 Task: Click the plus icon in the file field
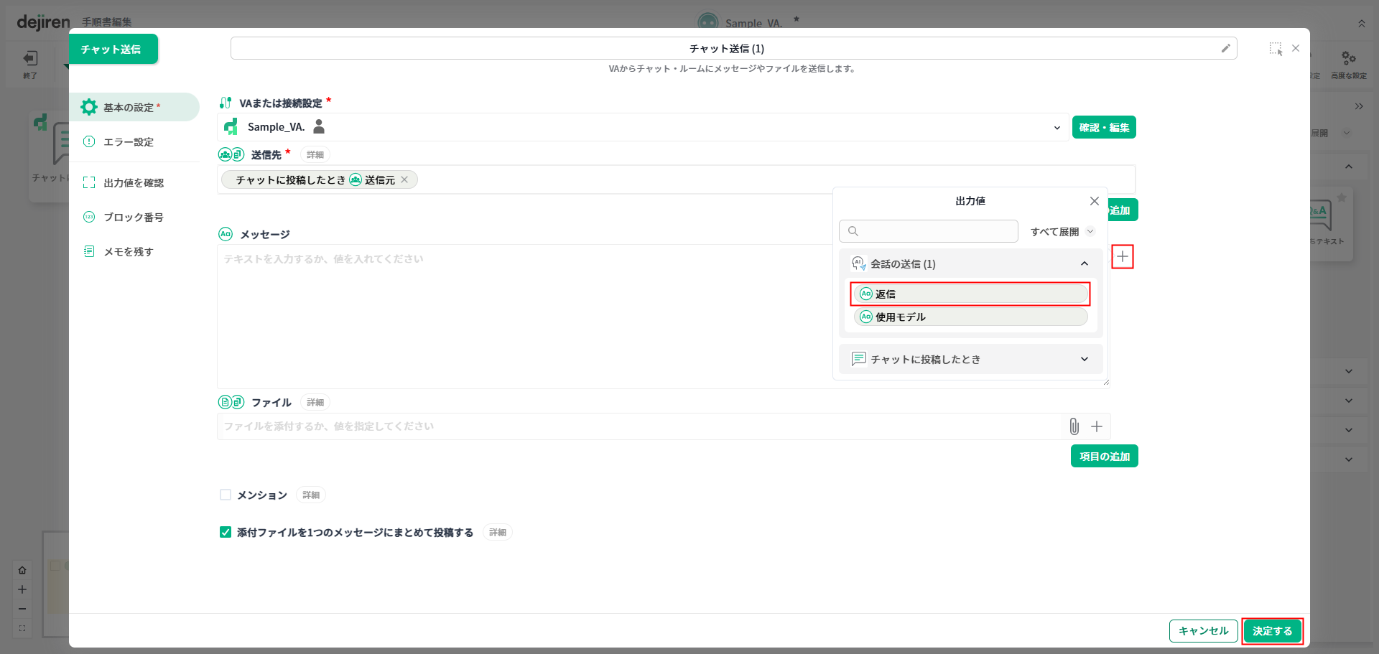[1097, 426]
